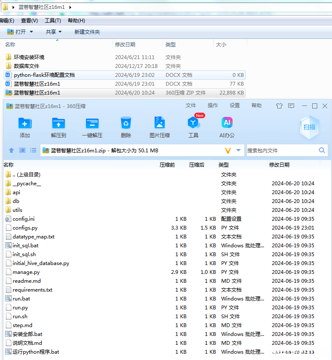332x360 pixels.
Task: Sort archive list by 修改日期 column
Action: (x=279, y=165)
